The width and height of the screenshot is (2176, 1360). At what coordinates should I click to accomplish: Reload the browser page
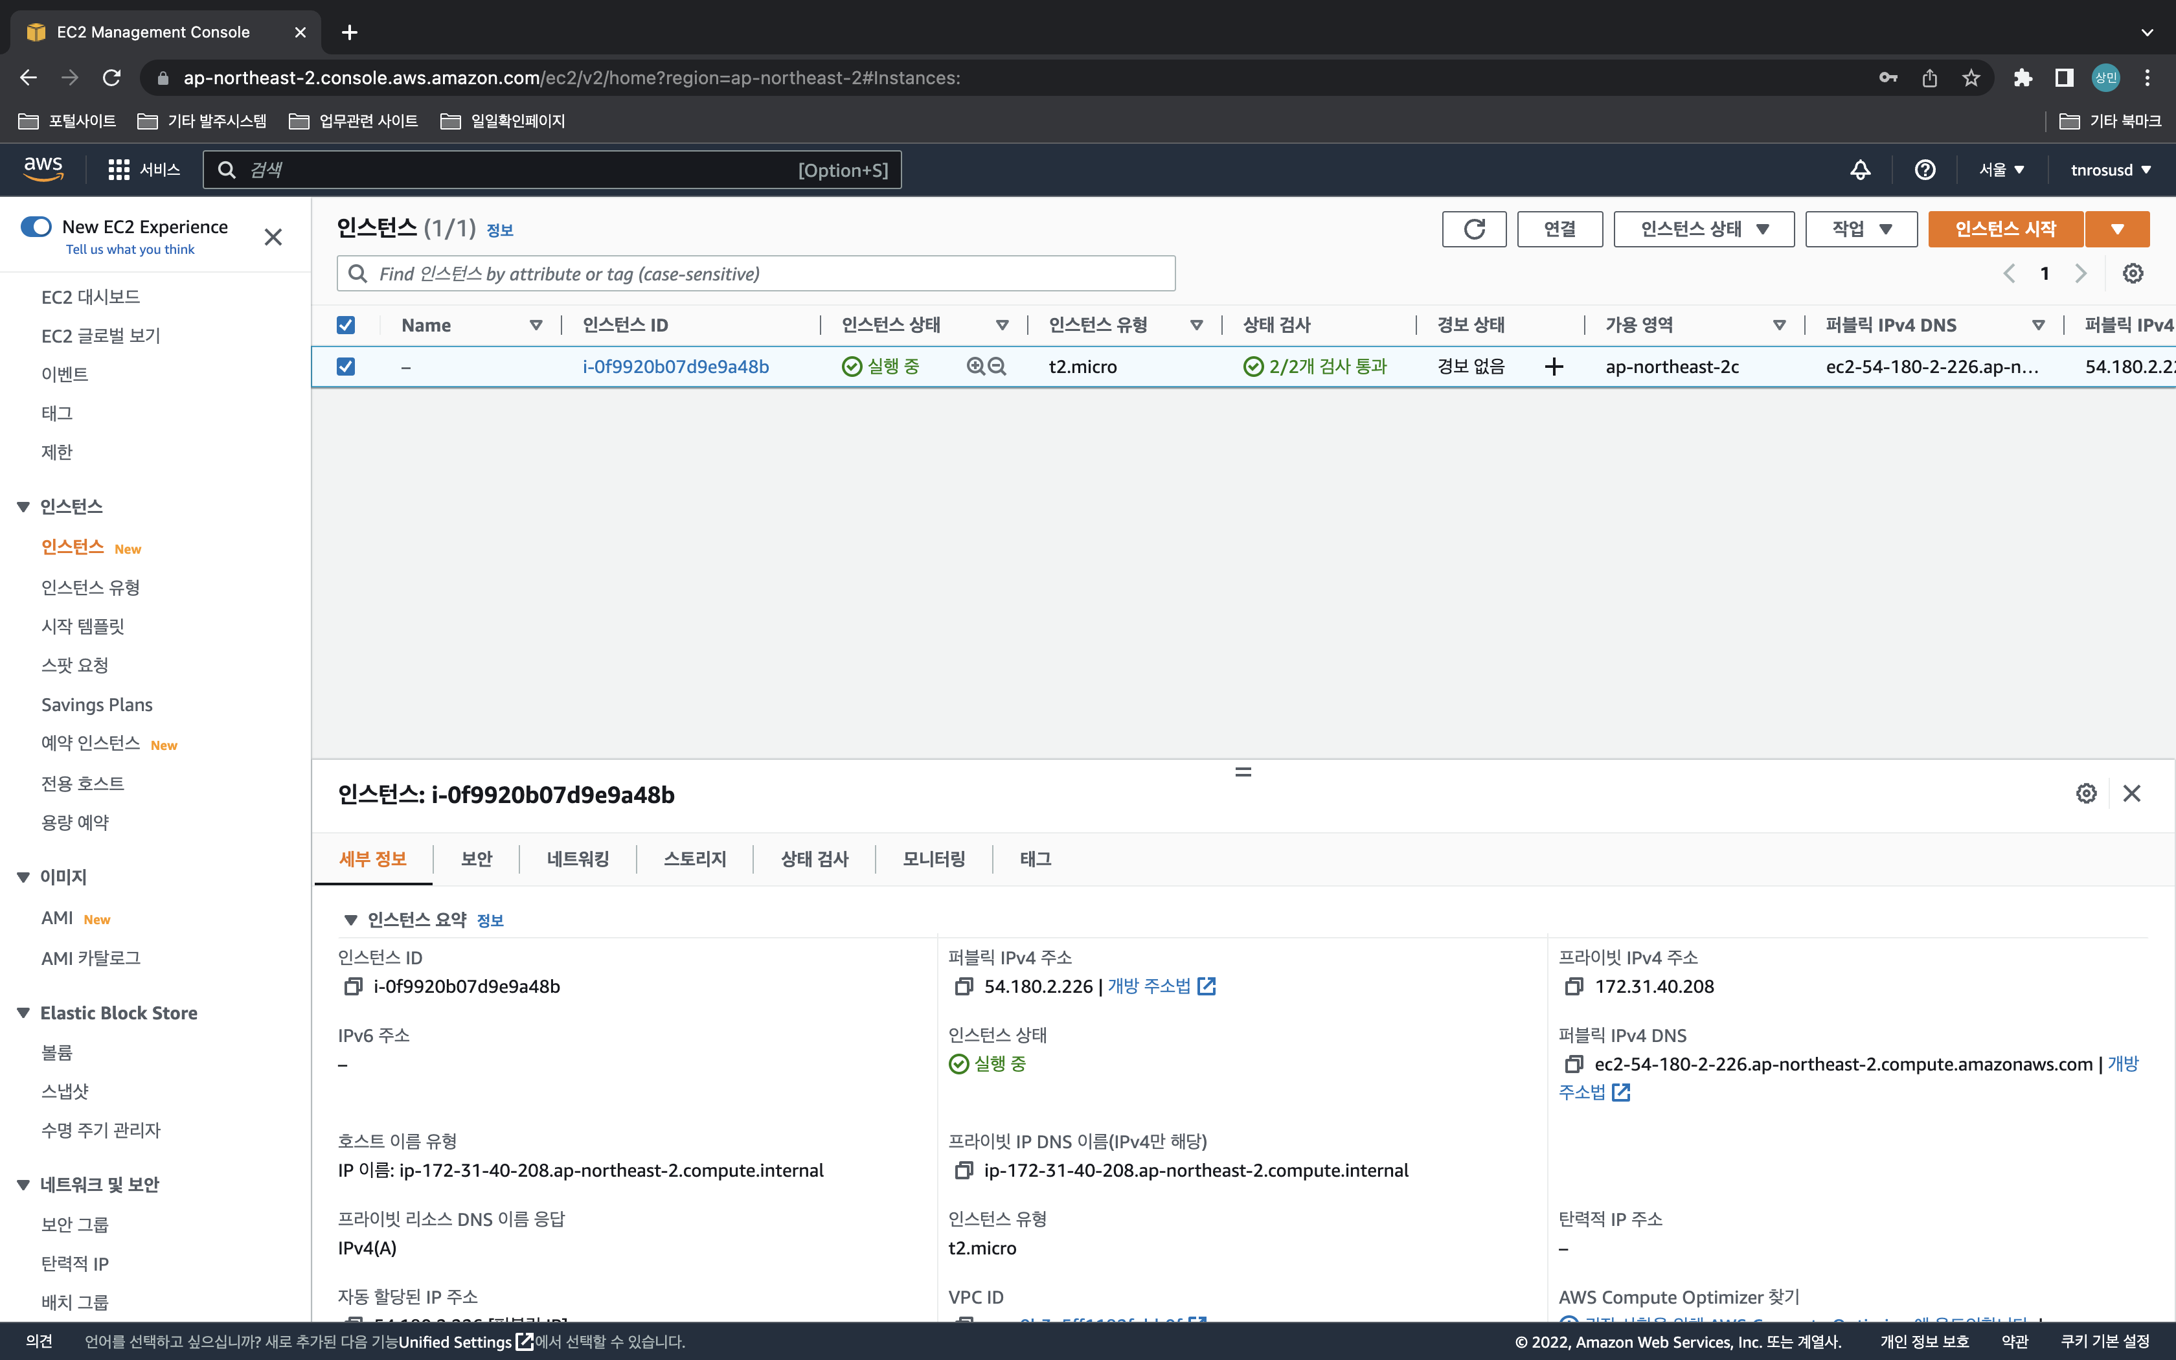coord(111,78)
